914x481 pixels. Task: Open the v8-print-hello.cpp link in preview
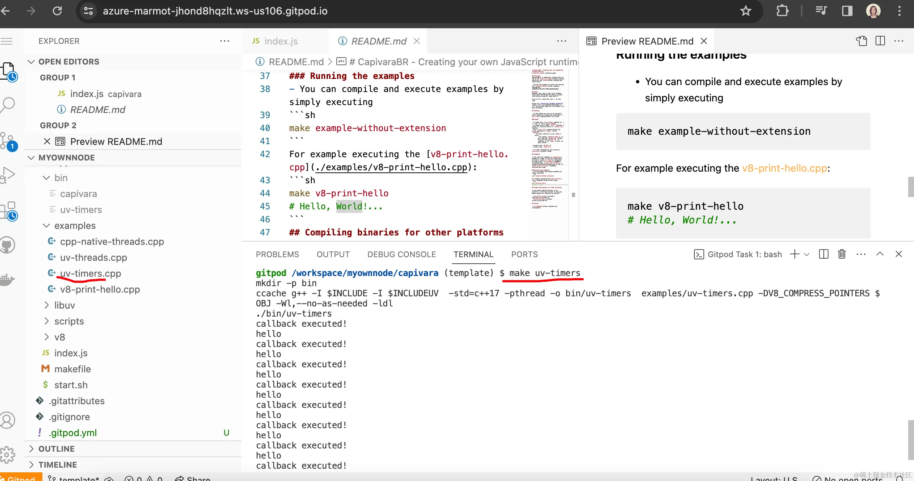tap(784, 168)
